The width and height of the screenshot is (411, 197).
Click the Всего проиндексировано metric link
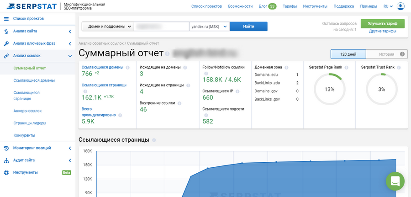point(99,112)
